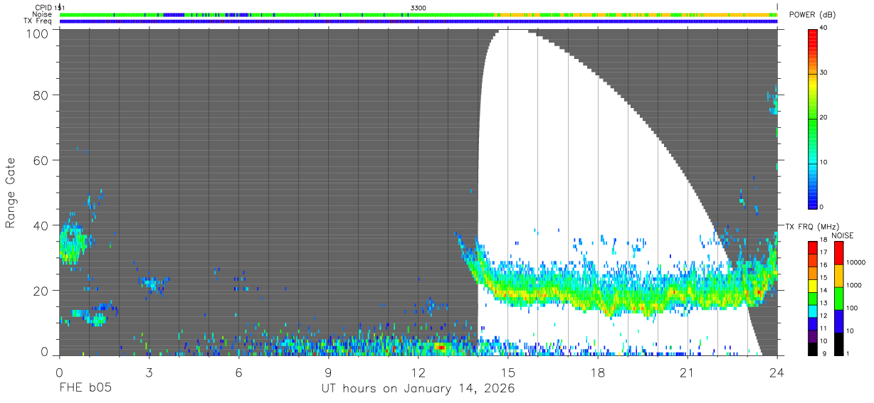This screenshot has width=874, height=403.
Task: Click the 'Range Gate' y-axis title
Action: pyautogui.click(x=11, y=192)
